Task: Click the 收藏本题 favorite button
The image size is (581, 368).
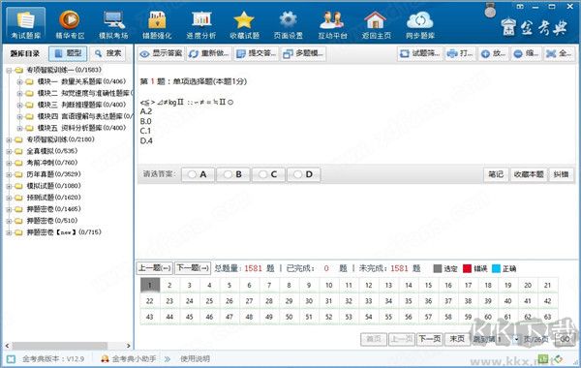Action: (x=529, y=174)
